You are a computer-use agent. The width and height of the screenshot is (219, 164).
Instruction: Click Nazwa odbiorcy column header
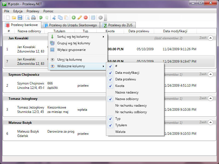coord(29,31)
